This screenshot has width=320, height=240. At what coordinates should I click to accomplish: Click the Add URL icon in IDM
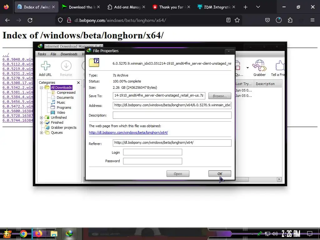pyautogui.click(x=45, y=66)
